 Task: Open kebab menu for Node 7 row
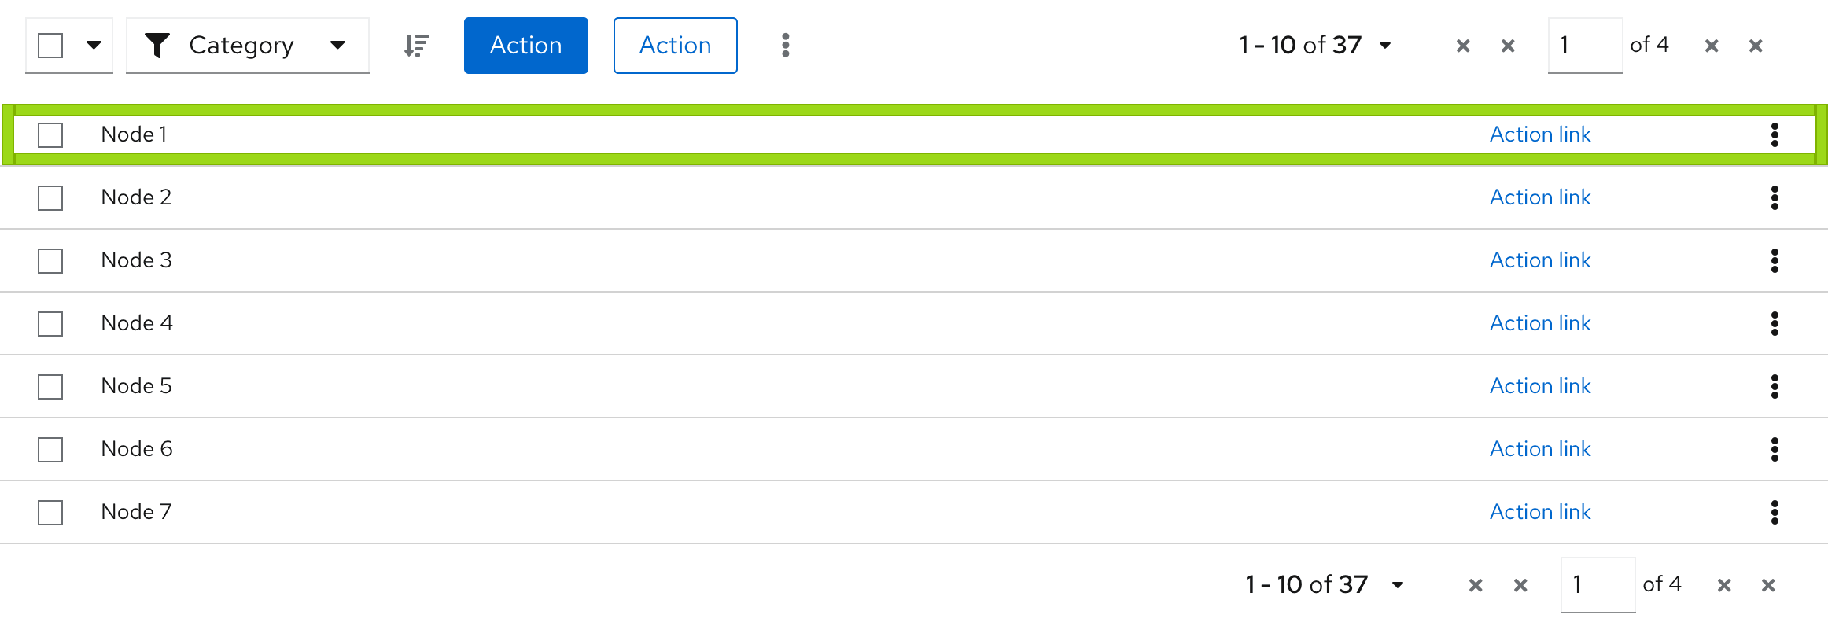coord(1775,512)
